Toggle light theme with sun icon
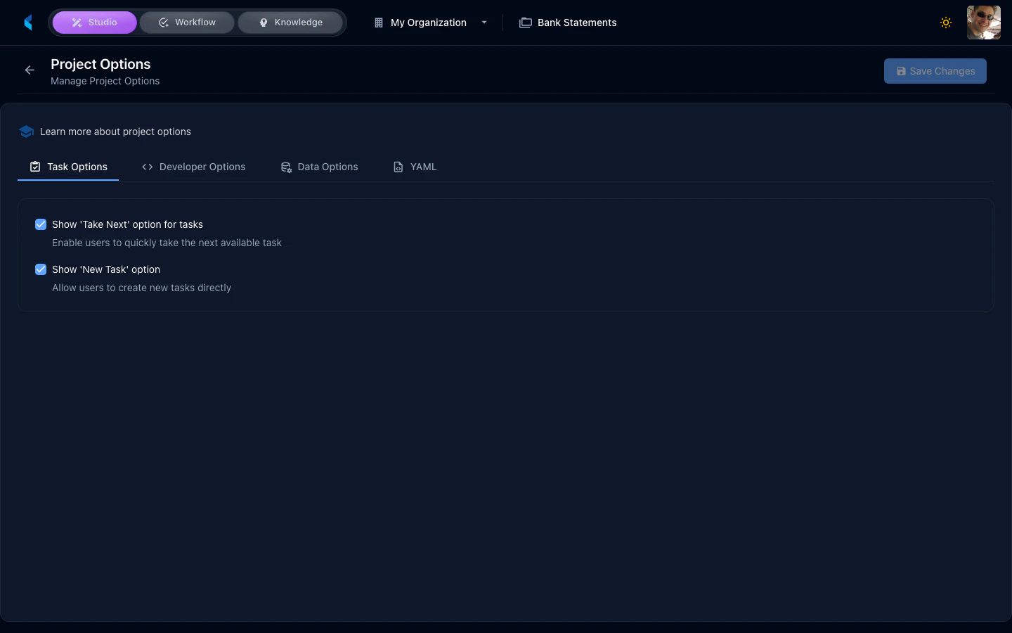This screenshot has height=633, width=1012. point(946,23)
